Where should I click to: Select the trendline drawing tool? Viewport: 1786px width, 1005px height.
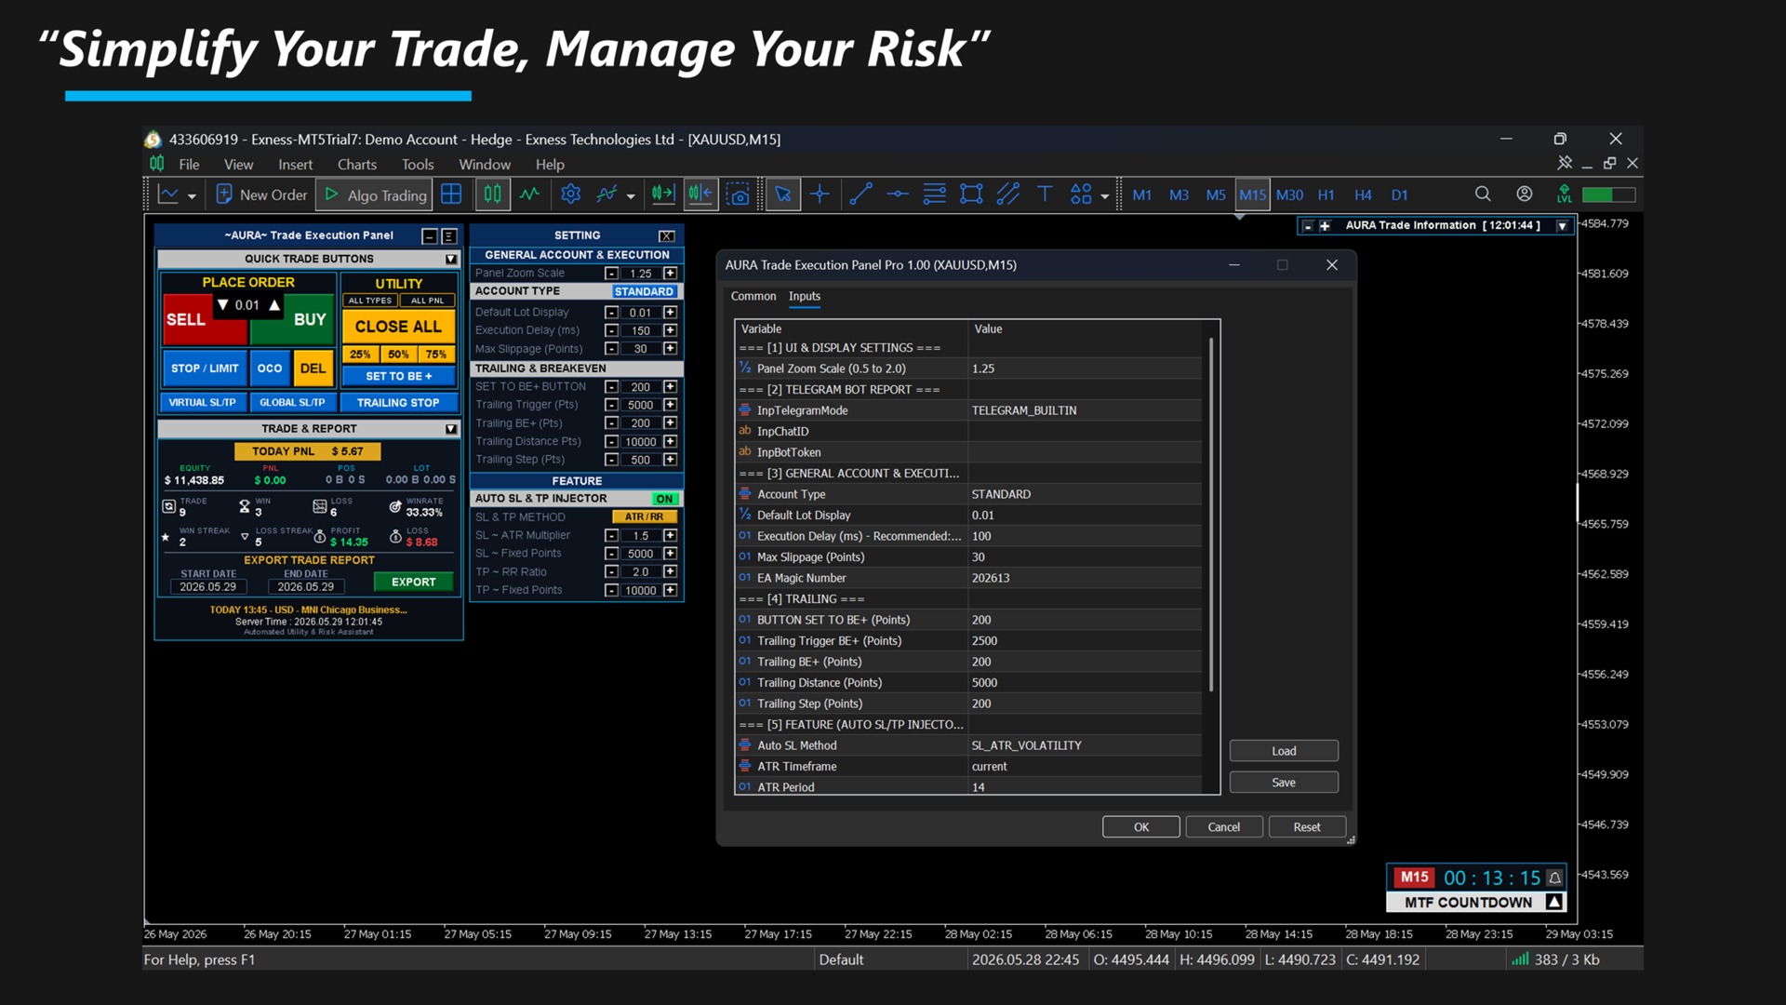pyautogui.click(x=860, y=194)
